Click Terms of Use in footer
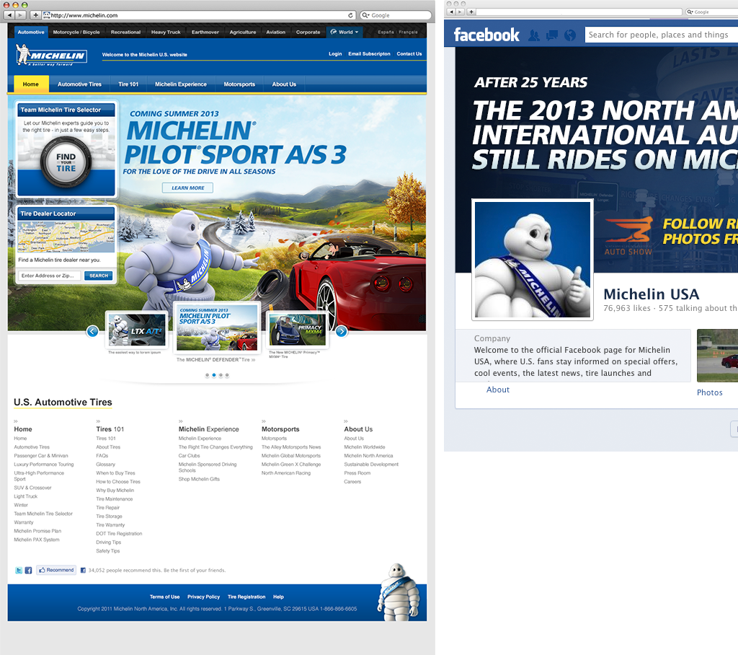Screen dimensions: 738x655 [165, 597]
